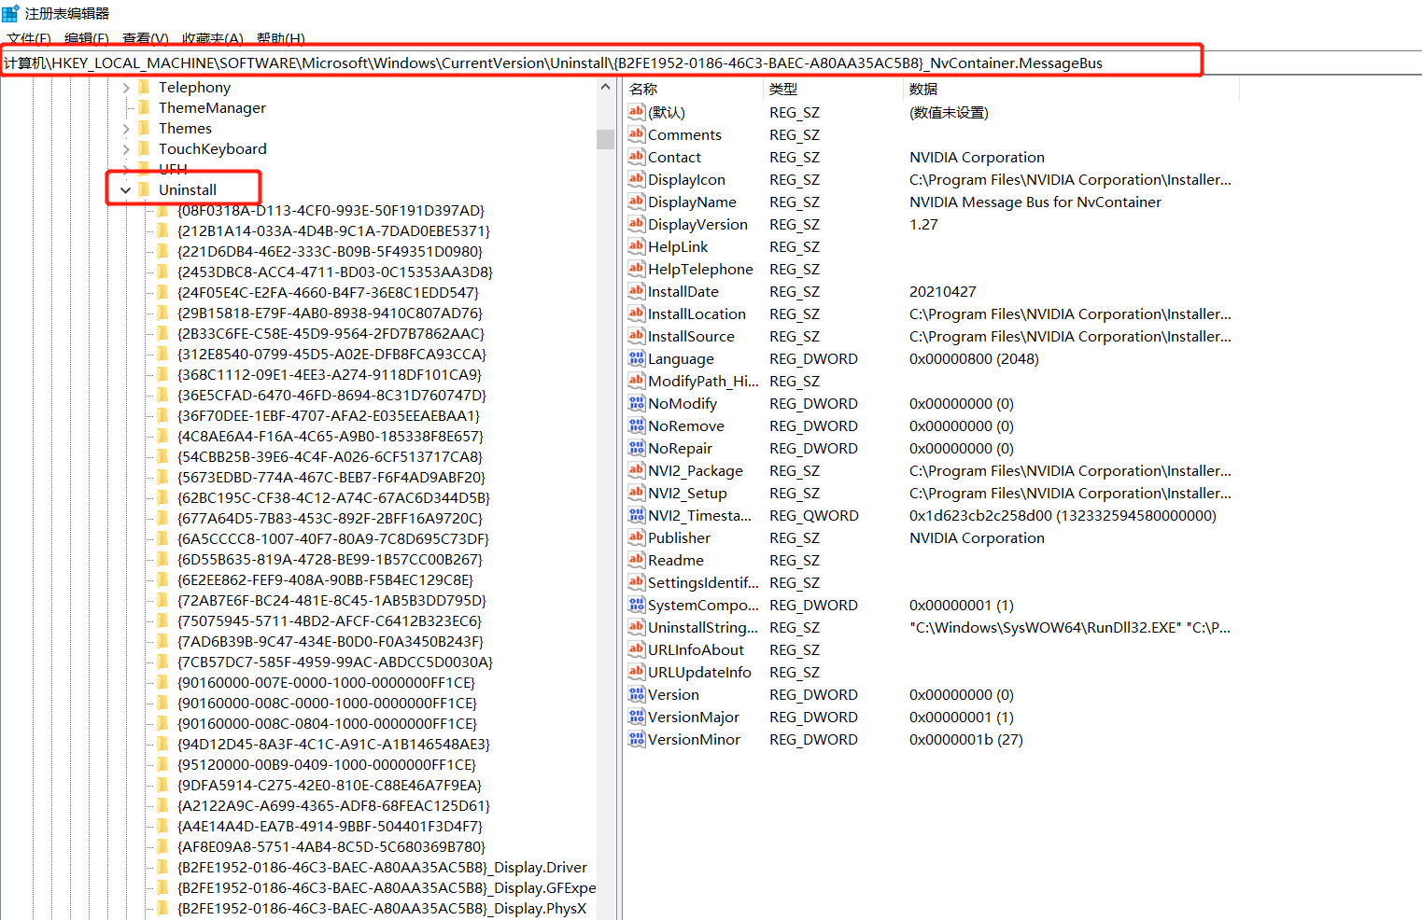The width and height of the screenshot is (1422, 920).
Task: Click the URLInfoAbout value name
Action: (x=696, y=650)
